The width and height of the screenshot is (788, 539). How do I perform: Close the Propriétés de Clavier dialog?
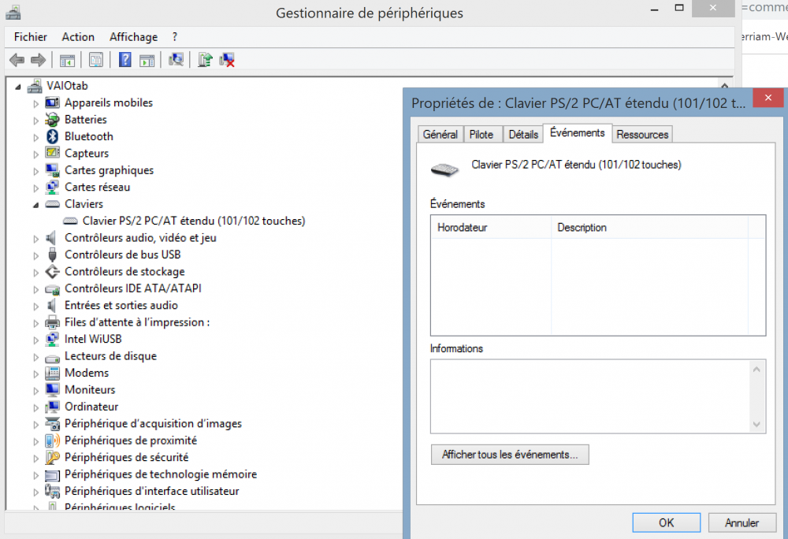pyautogui.click(x=768, y=98)
